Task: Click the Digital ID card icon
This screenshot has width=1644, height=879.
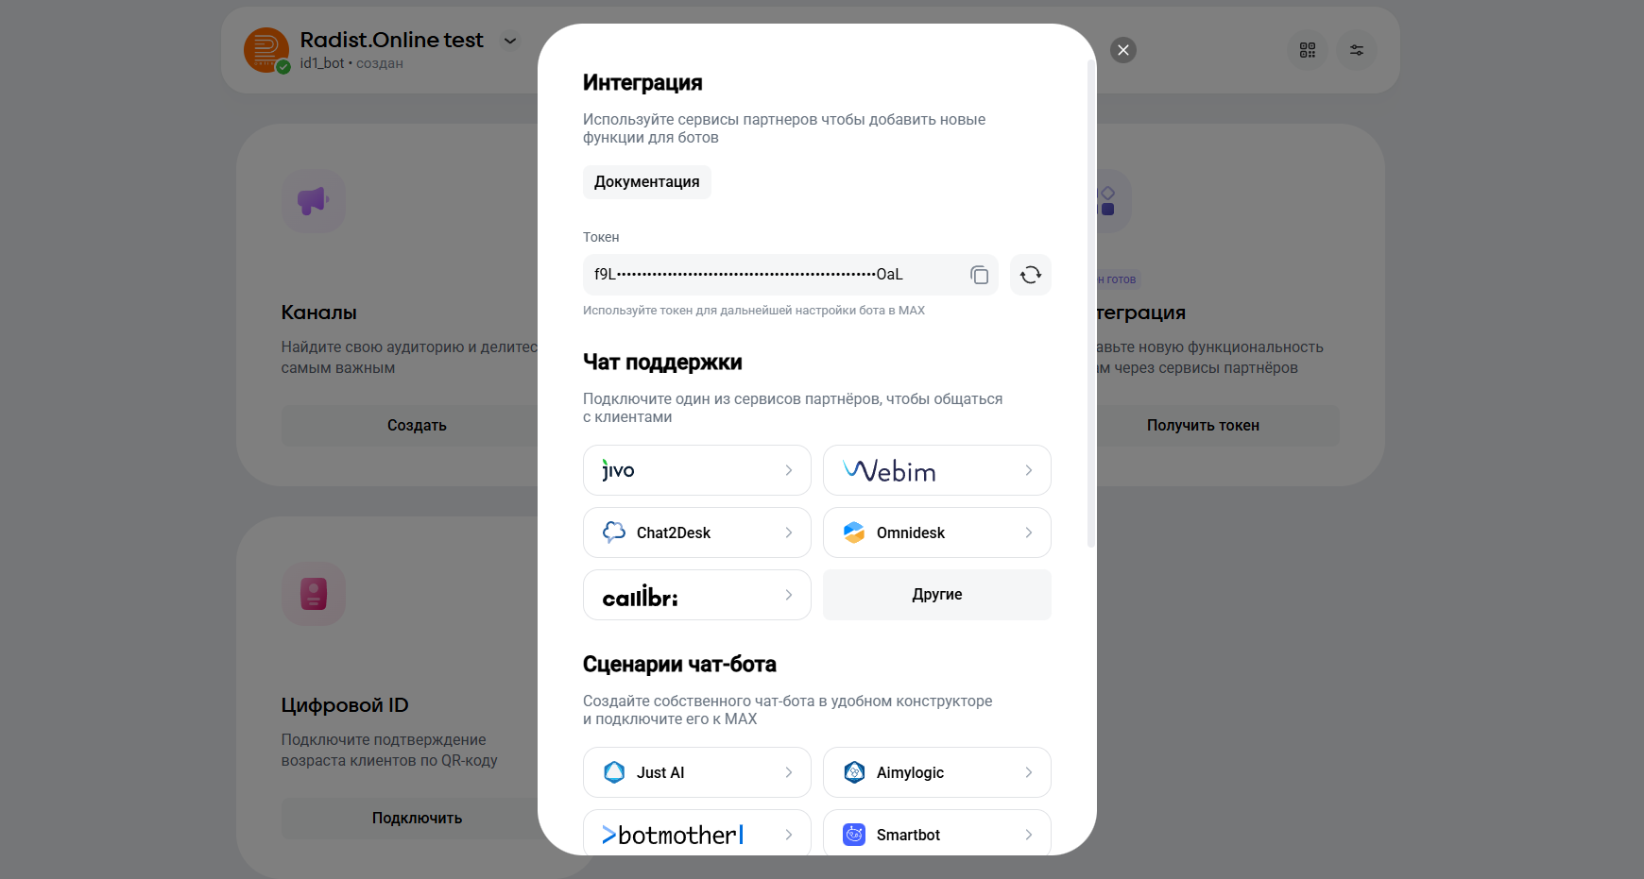Action: pos(313,594)
